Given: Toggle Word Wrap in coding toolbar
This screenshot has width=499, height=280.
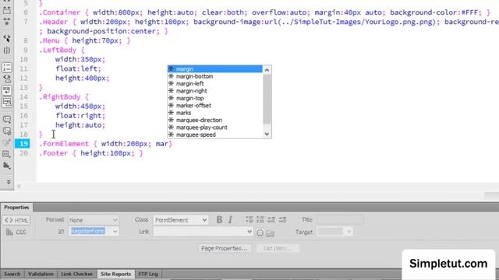Looking at the screenshot, I should click(7, 90).
